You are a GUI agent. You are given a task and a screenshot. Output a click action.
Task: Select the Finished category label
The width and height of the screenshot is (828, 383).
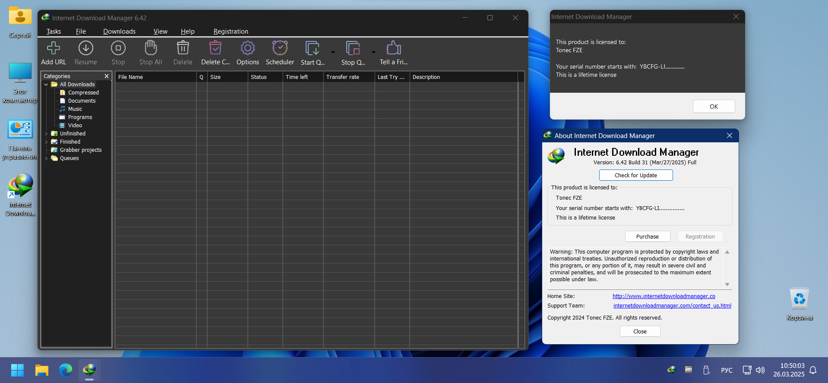(70, 142)
